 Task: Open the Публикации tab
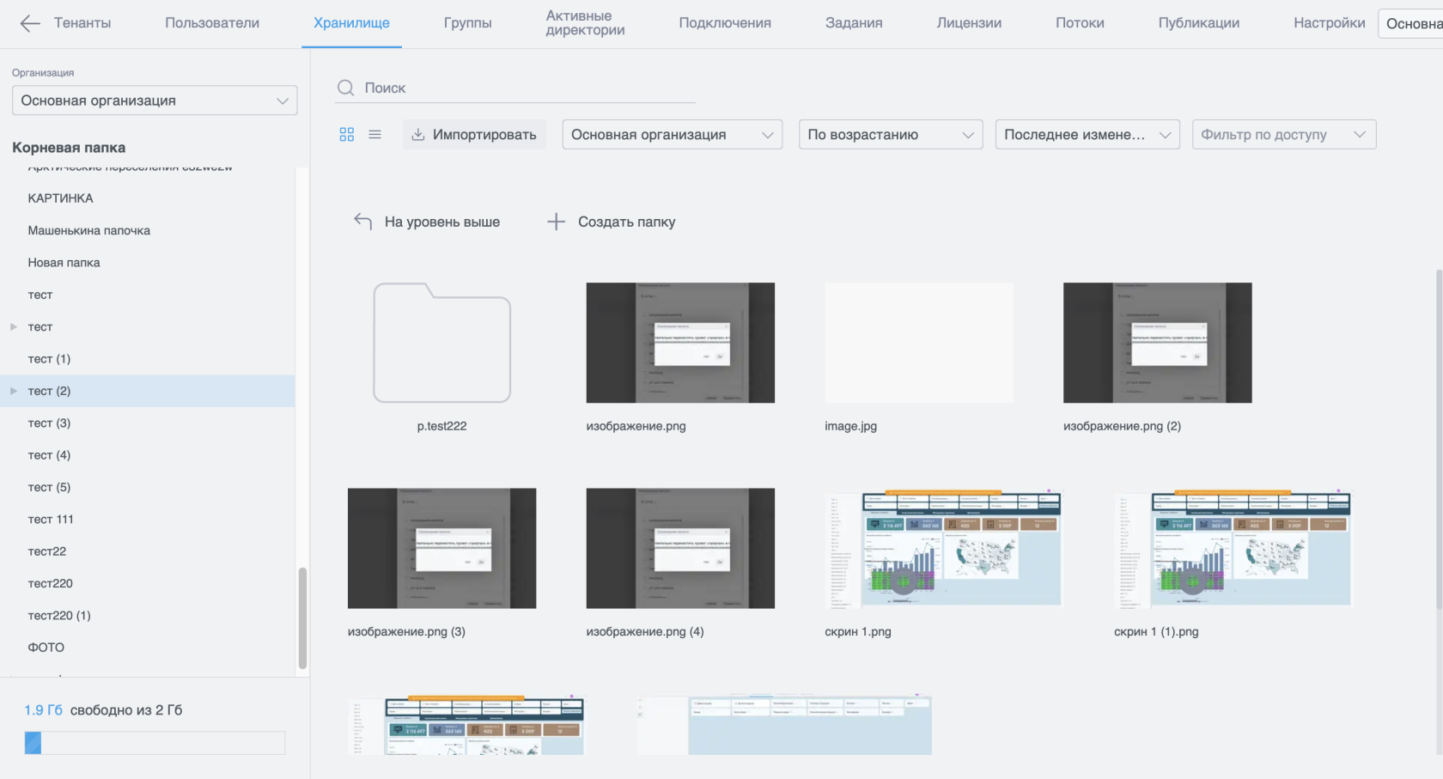pyautogui.click(x=1199, y=23)
